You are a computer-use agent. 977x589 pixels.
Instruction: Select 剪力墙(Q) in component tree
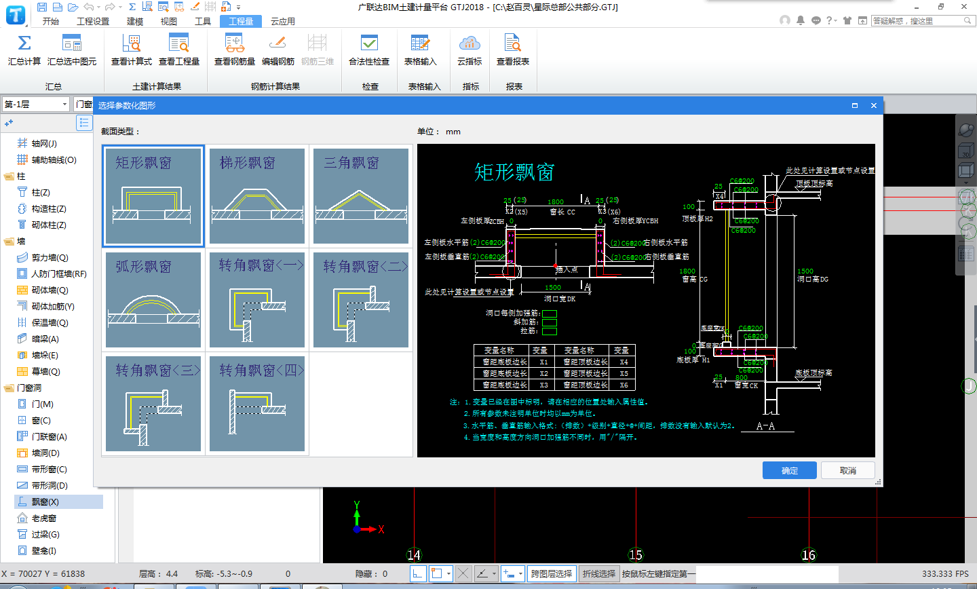(x=50, y=258)
